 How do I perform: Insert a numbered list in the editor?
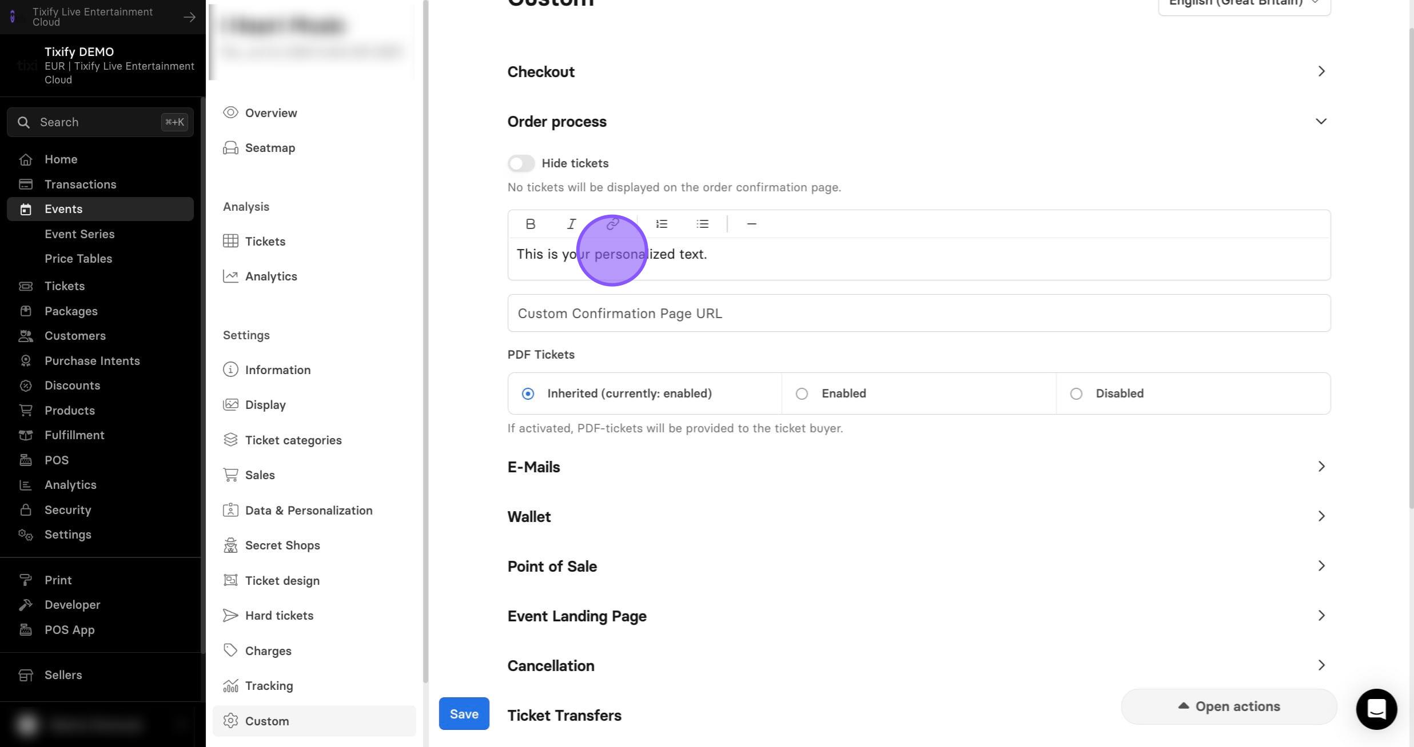(x=662, y=224)
